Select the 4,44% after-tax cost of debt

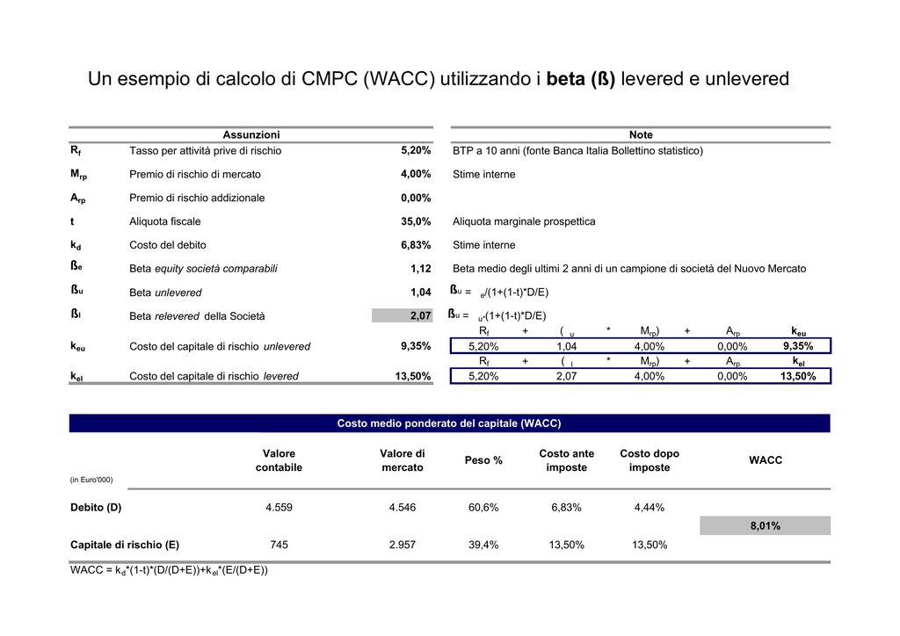[650, 508]
